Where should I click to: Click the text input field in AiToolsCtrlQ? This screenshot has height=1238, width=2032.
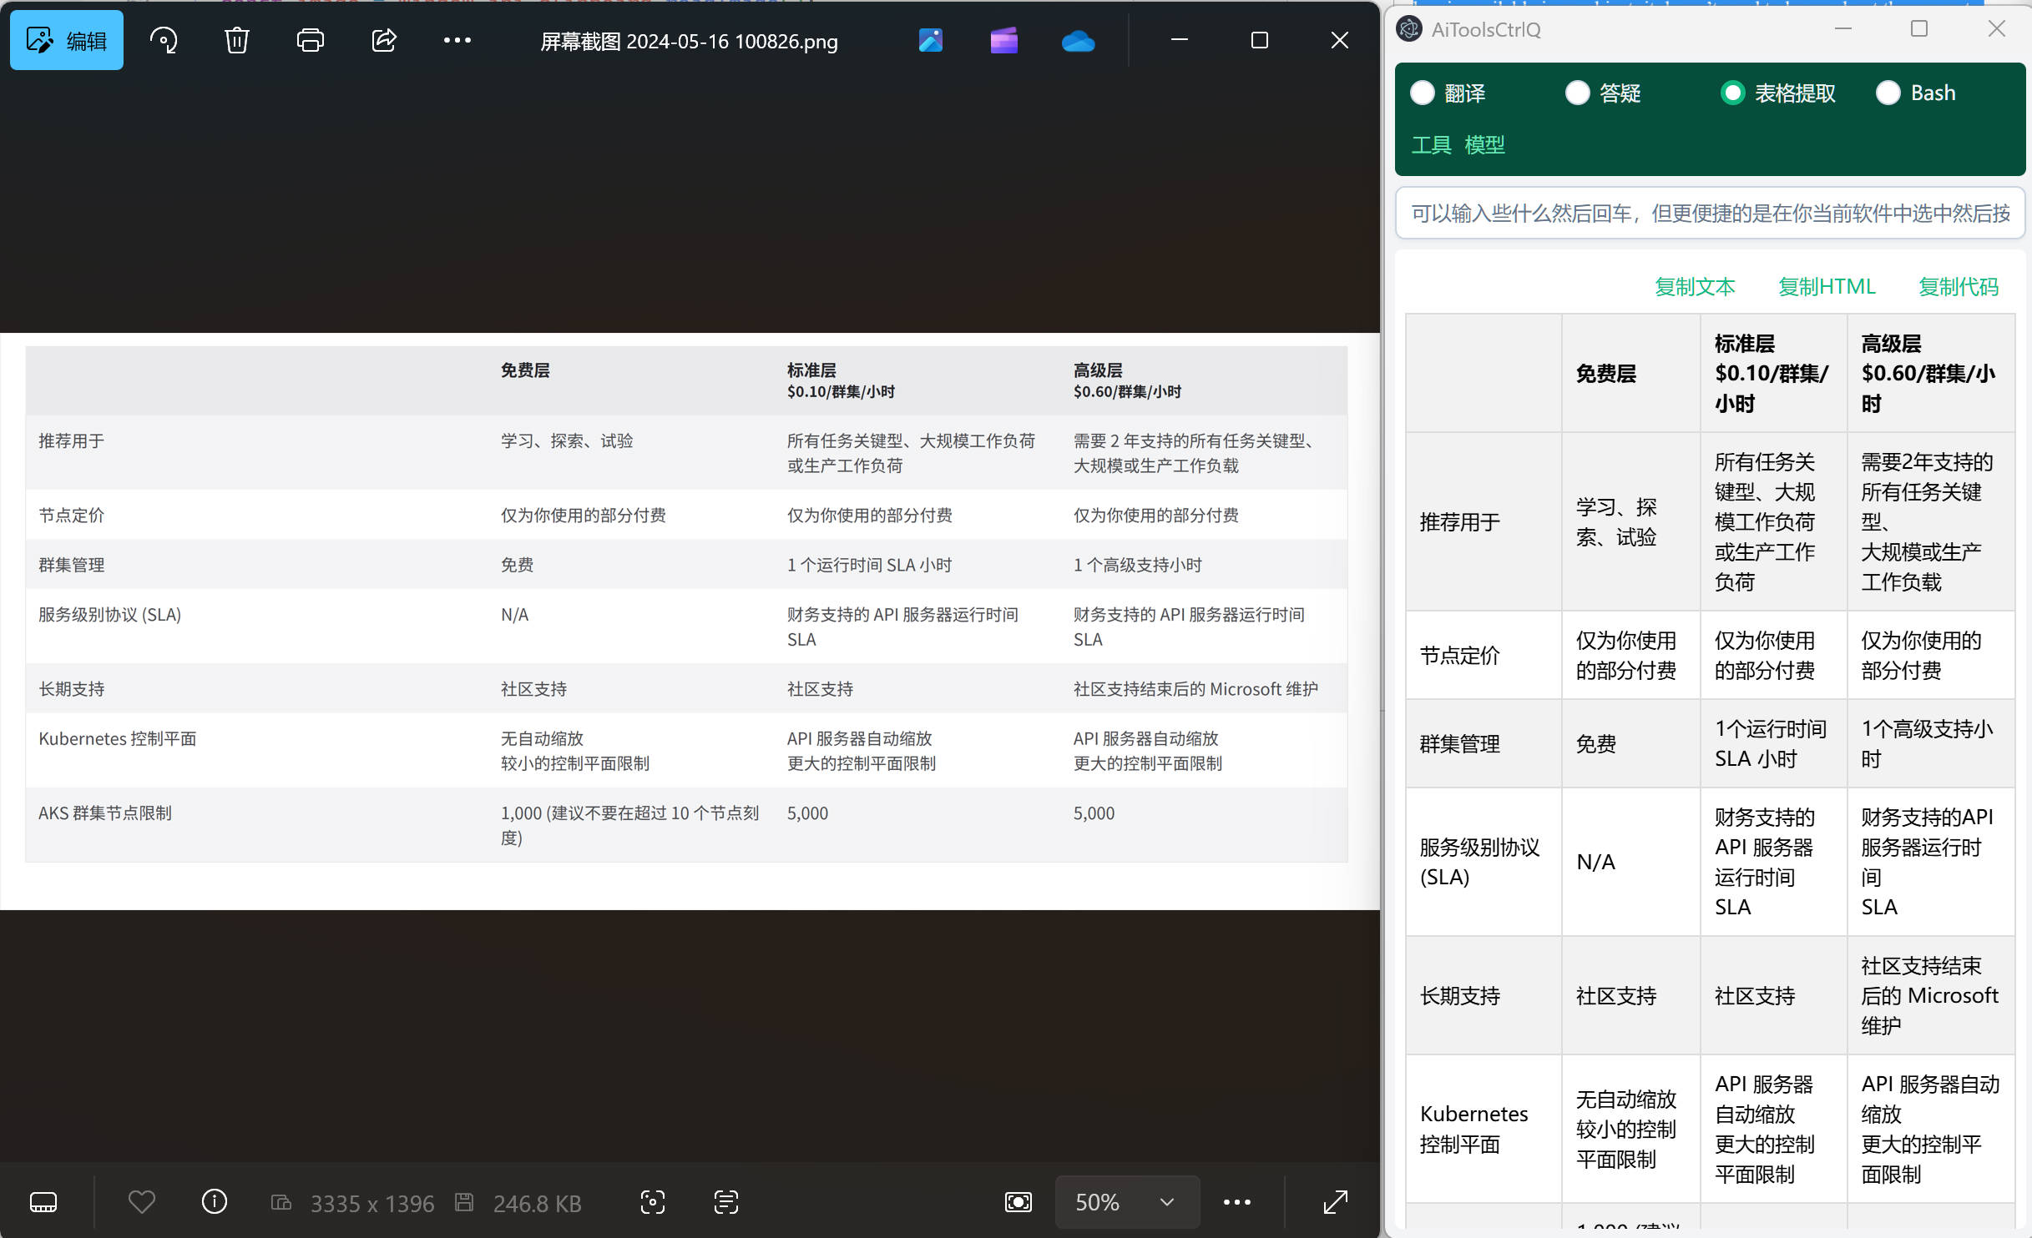point(1710,214)
